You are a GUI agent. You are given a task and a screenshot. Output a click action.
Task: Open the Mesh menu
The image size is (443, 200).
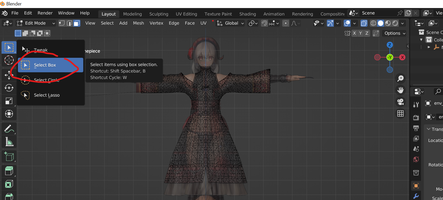tap(139, 23)
